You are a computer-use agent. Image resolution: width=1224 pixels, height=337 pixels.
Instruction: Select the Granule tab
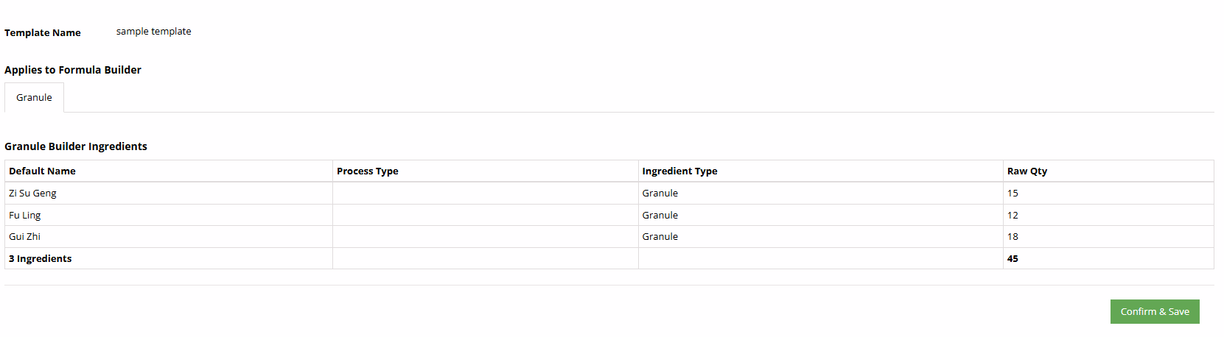click(x=34, y=97)
